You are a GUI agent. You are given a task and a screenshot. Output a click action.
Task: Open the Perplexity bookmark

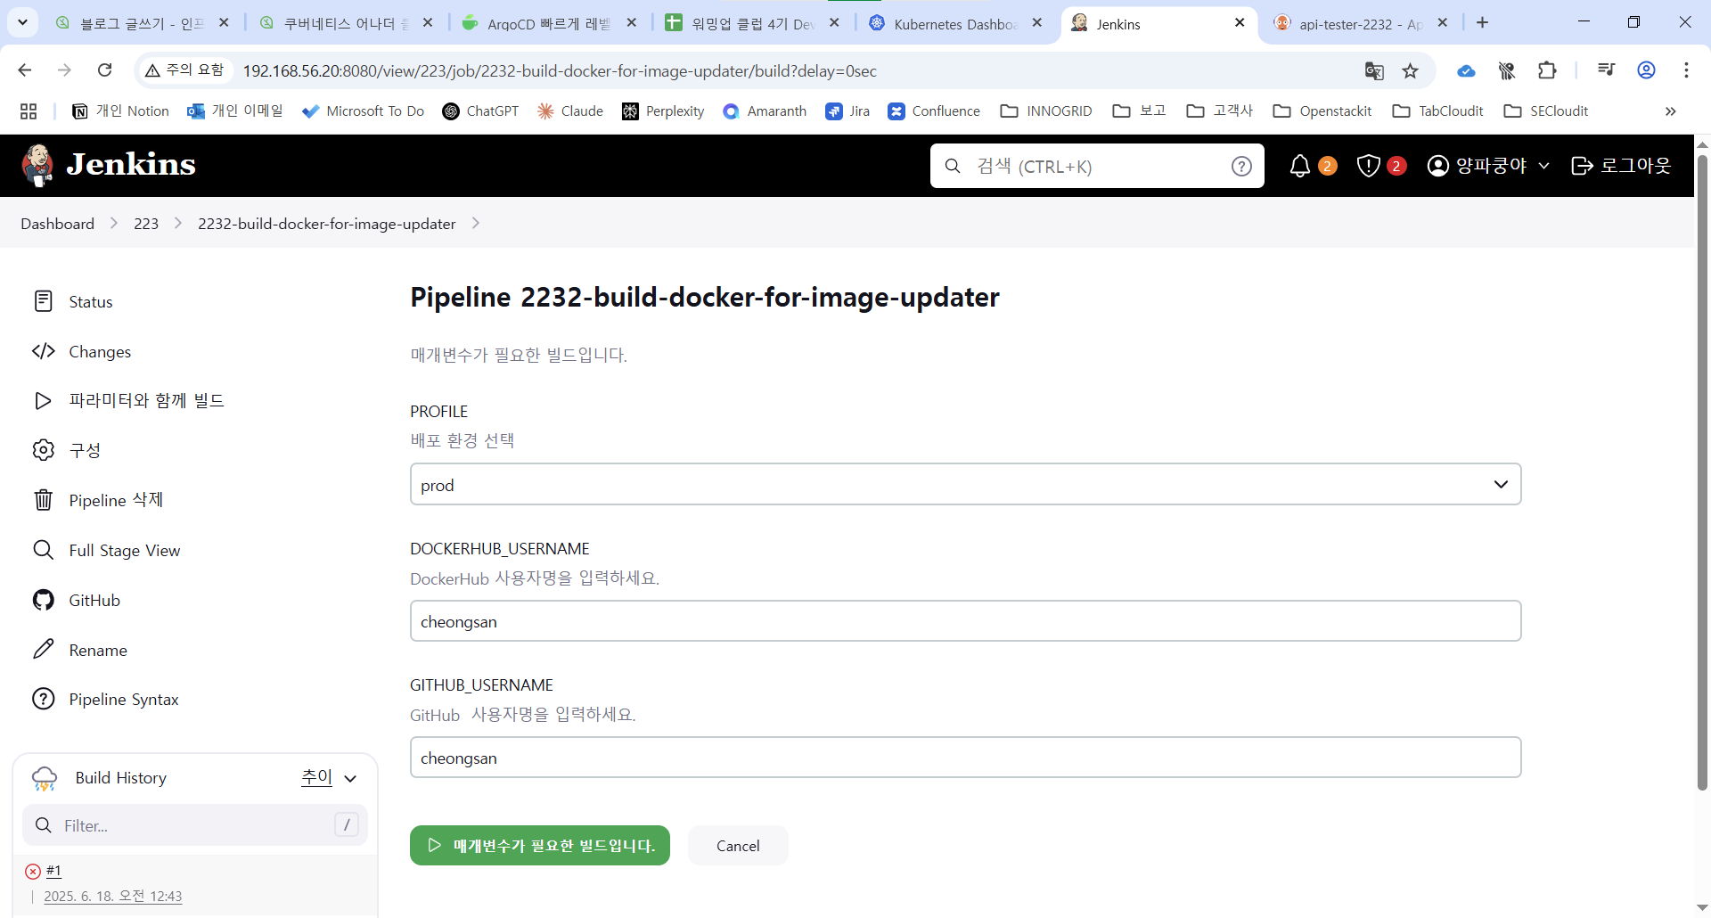tap(663, 111)
